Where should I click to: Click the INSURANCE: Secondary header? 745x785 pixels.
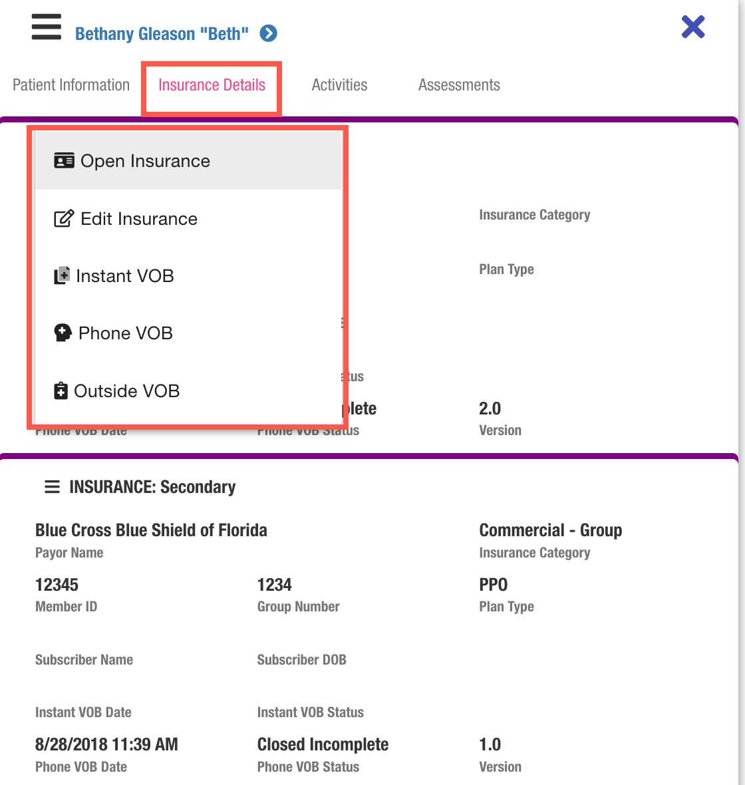[x=152, y=487]
